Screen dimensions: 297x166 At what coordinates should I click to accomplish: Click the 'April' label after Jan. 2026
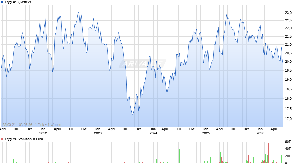274,129
